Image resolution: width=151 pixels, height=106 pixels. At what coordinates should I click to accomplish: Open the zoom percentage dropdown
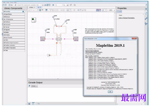(x=112, y=10)
